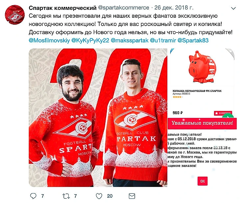Click the reply speech bubble icon
240x203 pixels.
(x=33, y=196)
